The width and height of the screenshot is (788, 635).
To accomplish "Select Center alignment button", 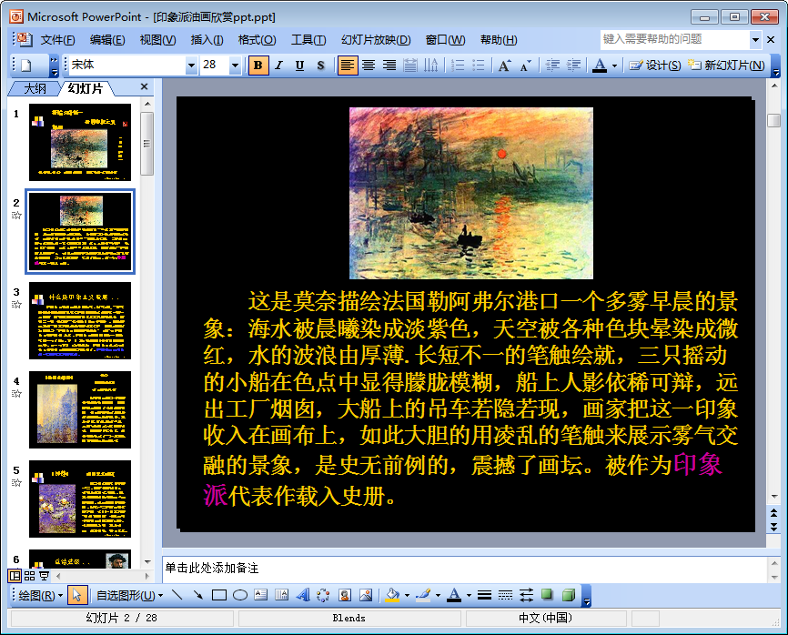I will 369,66.
